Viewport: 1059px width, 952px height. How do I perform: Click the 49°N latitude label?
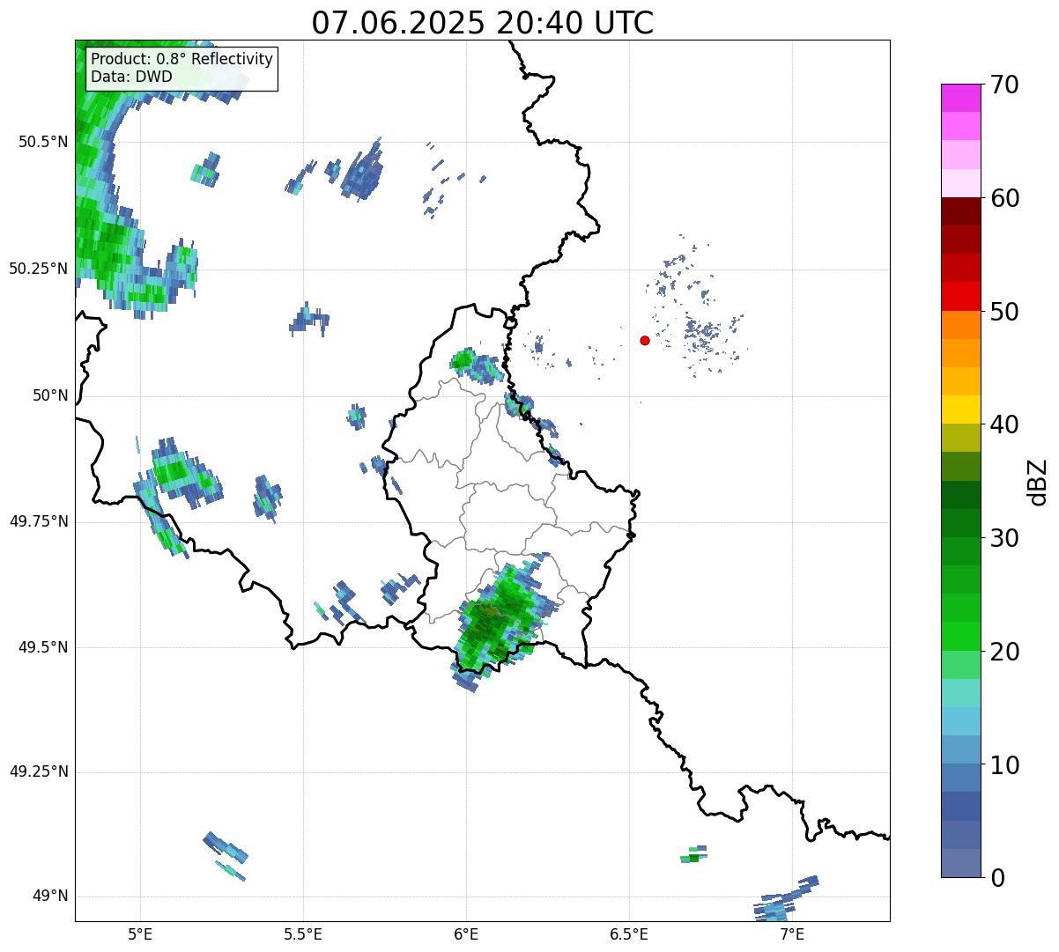(x=50, y=897)
